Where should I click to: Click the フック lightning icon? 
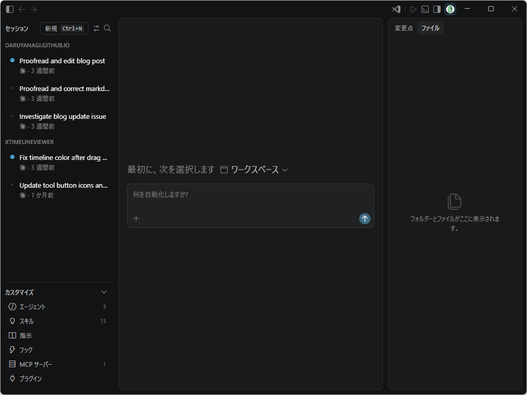click(x=12, y=350)
